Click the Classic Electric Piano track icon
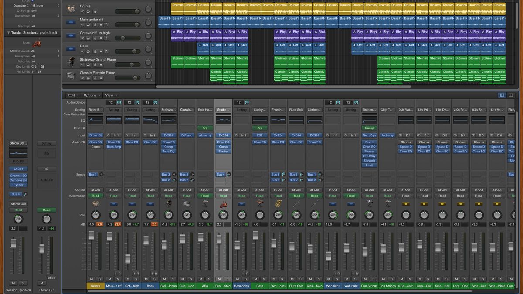This screenshot has width=523, height=294. (70, 75)
